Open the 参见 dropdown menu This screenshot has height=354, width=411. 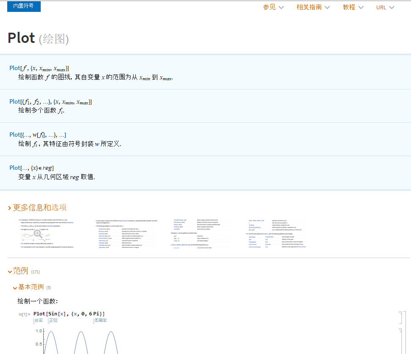tap(274, 7)
